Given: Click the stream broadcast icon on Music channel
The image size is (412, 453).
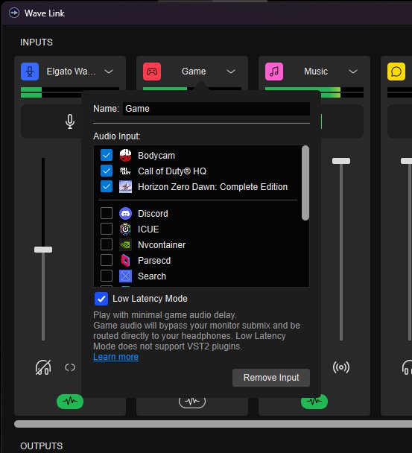Looking at the screenshot, I should (x=341, y=367).
